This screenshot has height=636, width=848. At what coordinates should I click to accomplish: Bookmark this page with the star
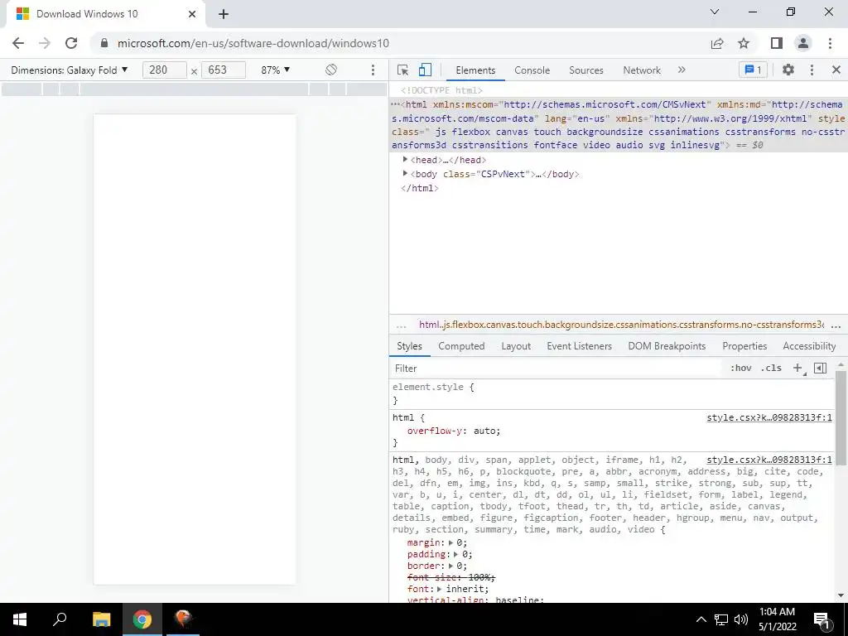744,43
